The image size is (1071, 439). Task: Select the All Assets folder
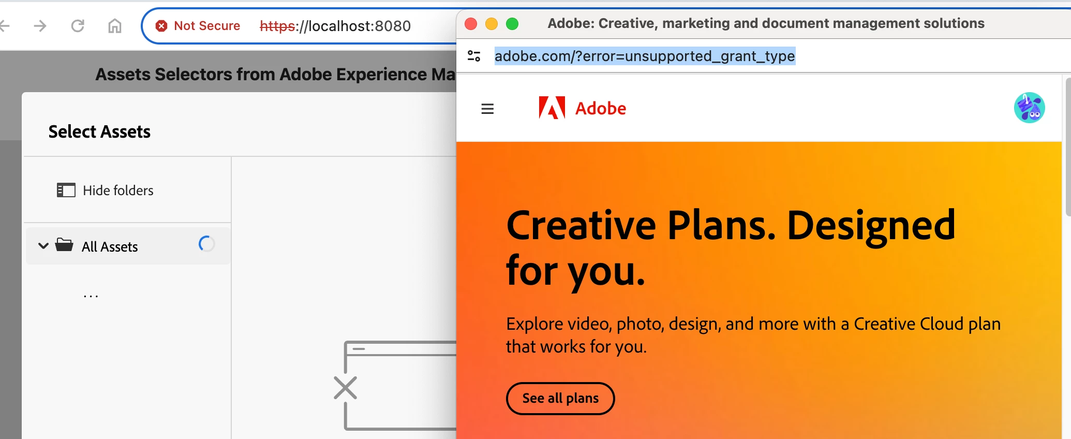[128, 246]
